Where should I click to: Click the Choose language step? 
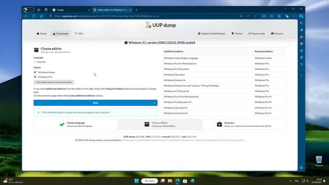(x=76, y=124)
